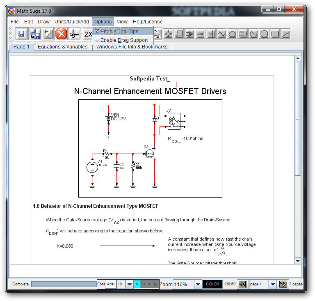Switch to Equations & Variables tab
The width and height of the screenshot is (315, 301).
coord(62,47)
